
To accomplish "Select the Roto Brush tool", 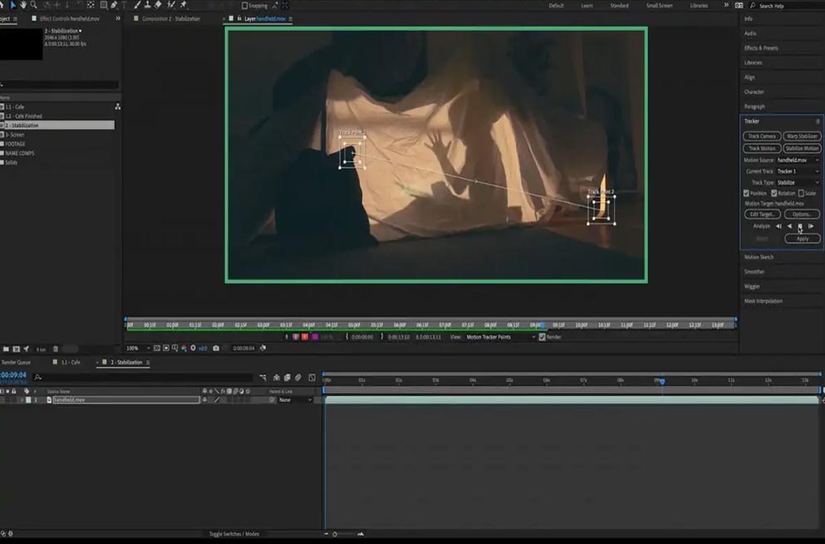I will tap(171, 5).
